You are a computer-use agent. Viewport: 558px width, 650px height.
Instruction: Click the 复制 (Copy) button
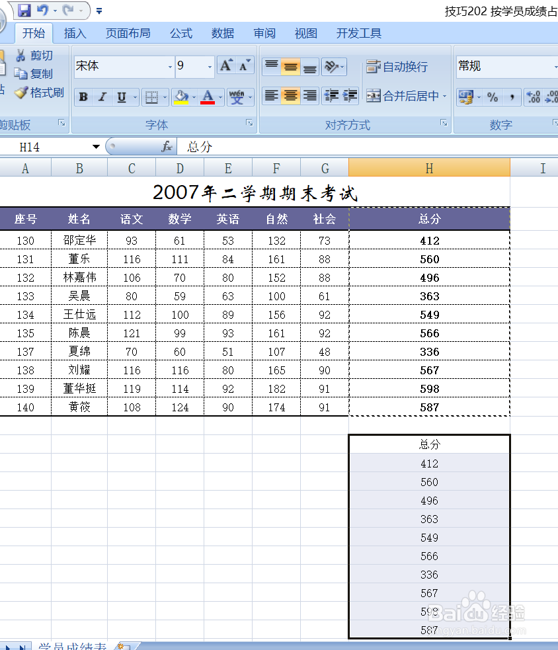coord(33,74)
